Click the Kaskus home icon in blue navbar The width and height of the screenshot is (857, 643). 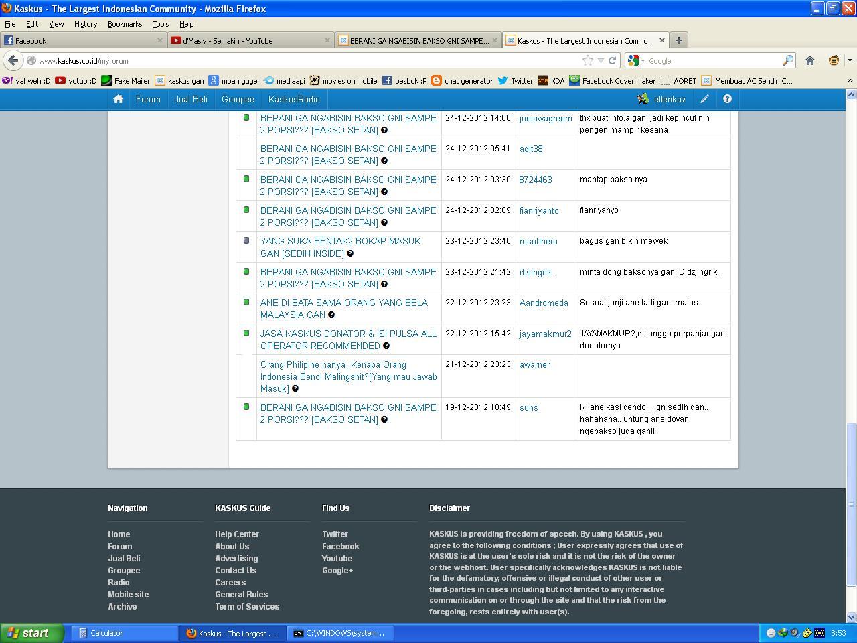click(118, 99)
